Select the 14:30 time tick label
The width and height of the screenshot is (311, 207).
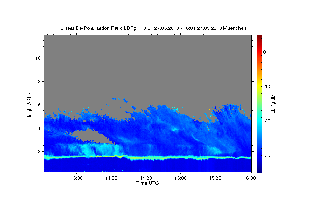click(146, 178)
